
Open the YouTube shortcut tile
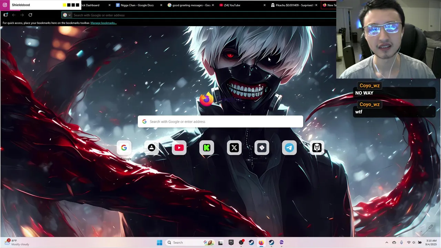(179, 148)
